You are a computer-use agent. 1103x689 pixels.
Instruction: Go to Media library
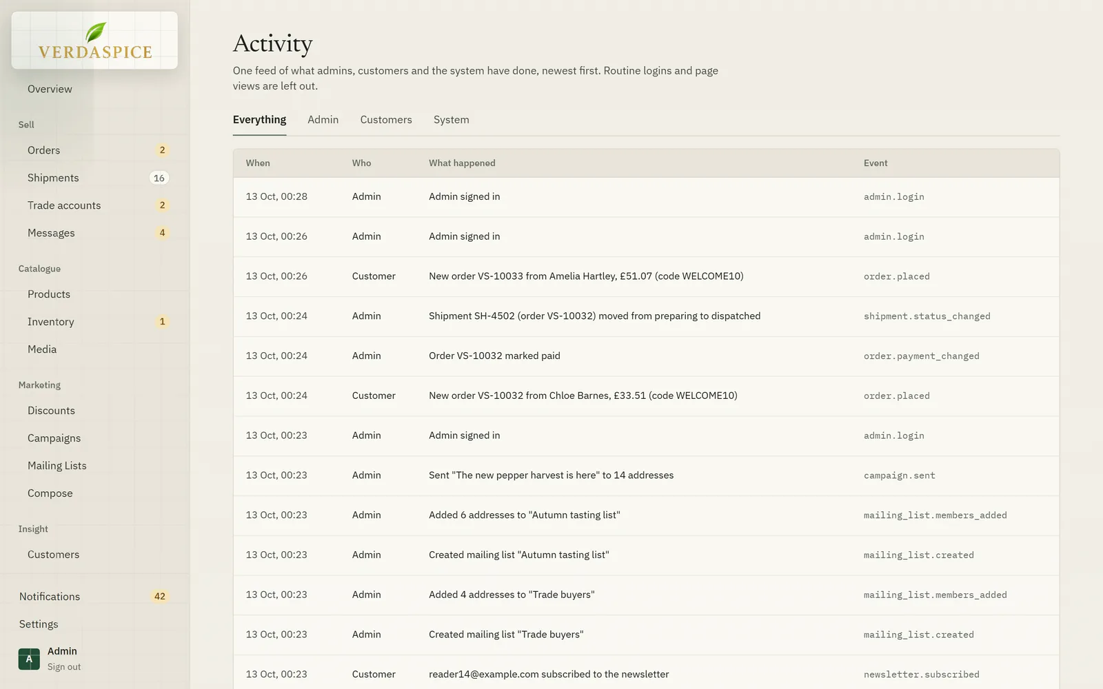pyautogui.click(x=42, y=349)
